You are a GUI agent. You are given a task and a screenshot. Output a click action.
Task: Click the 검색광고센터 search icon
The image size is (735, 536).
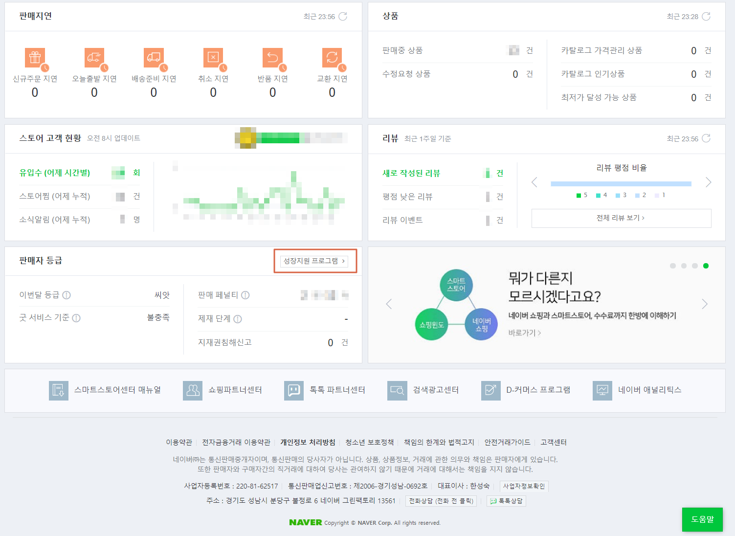click(397, 391)
